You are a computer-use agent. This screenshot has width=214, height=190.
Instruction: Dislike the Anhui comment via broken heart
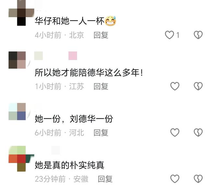point(198,179)
